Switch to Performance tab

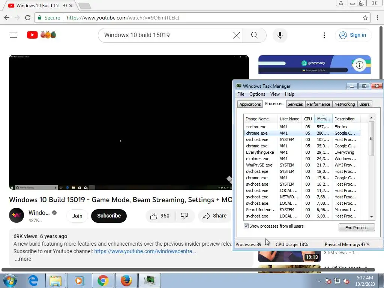pyautogui.click(x=318, y=104)
